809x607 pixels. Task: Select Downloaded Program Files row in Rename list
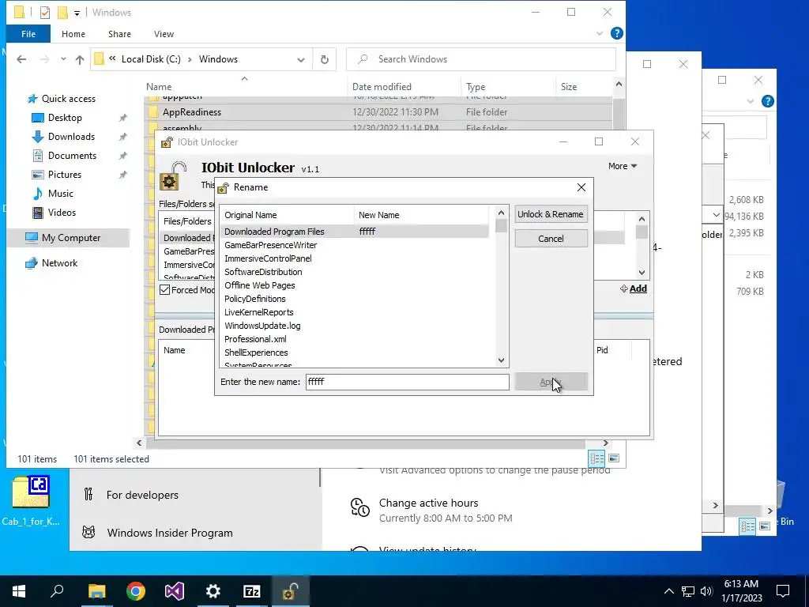(354, 232)
